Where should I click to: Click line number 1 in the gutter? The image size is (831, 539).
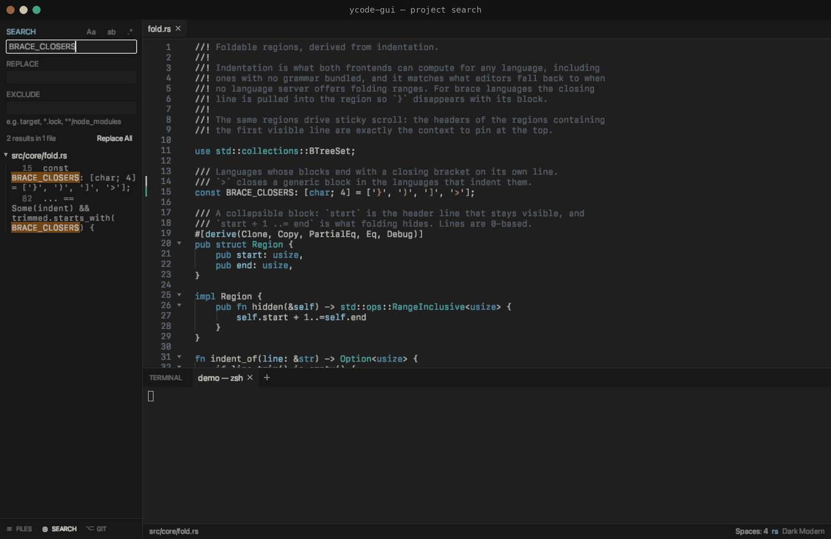tap(168, 47)
